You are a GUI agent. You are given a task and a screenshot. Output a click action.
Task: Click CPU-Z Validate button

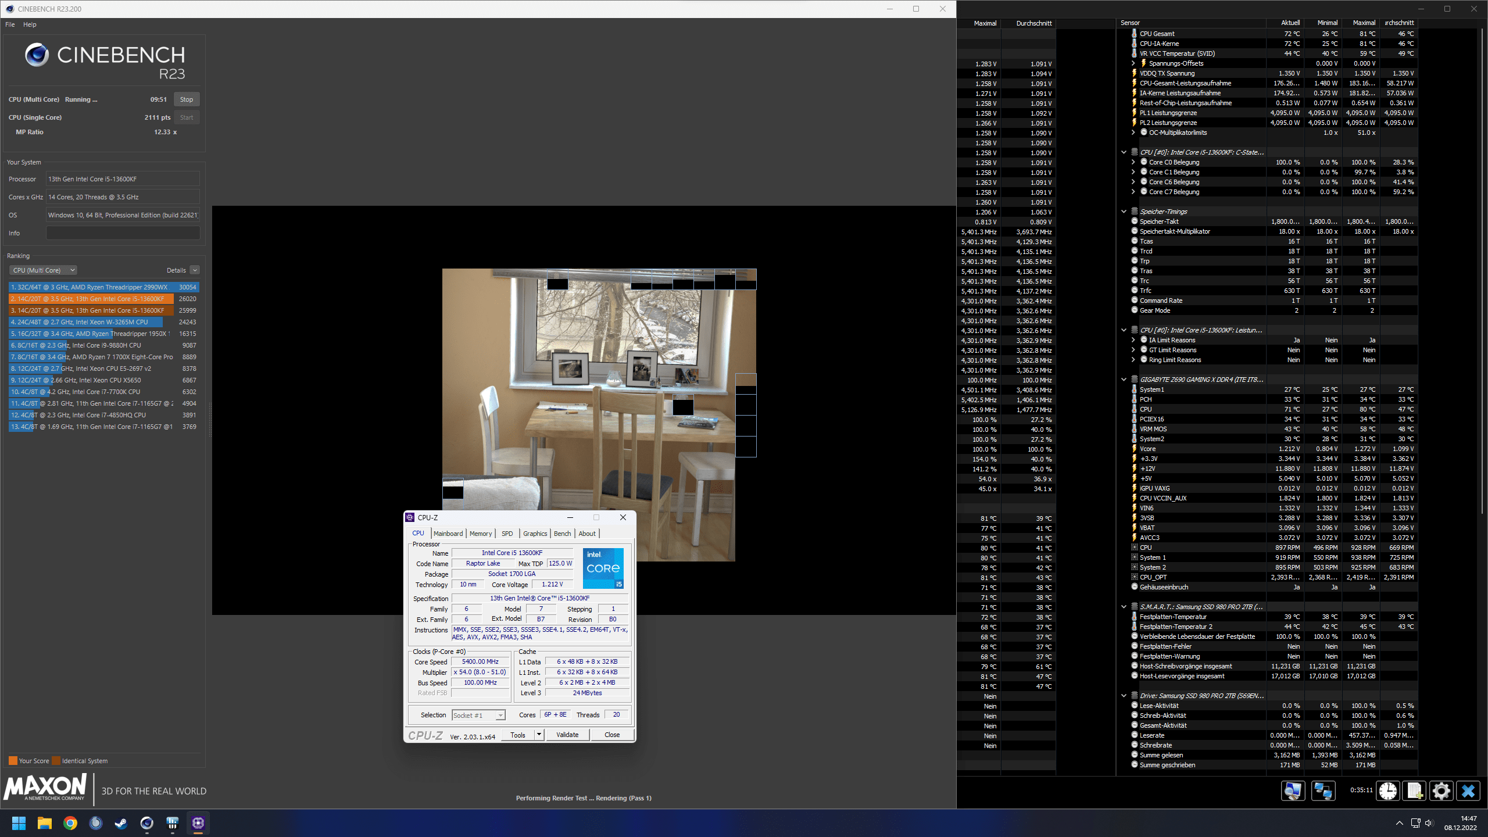[x=567, y=735]
